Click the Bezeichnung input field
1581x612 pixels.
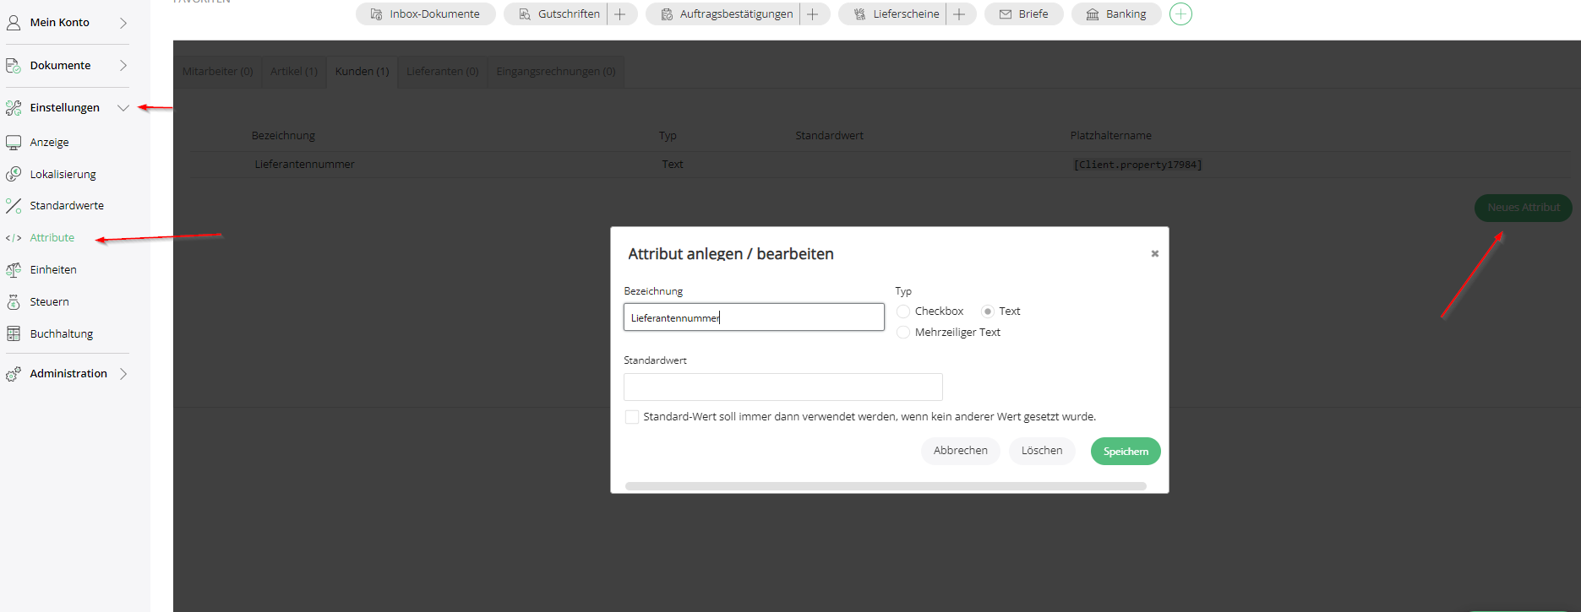pos(754,317)
